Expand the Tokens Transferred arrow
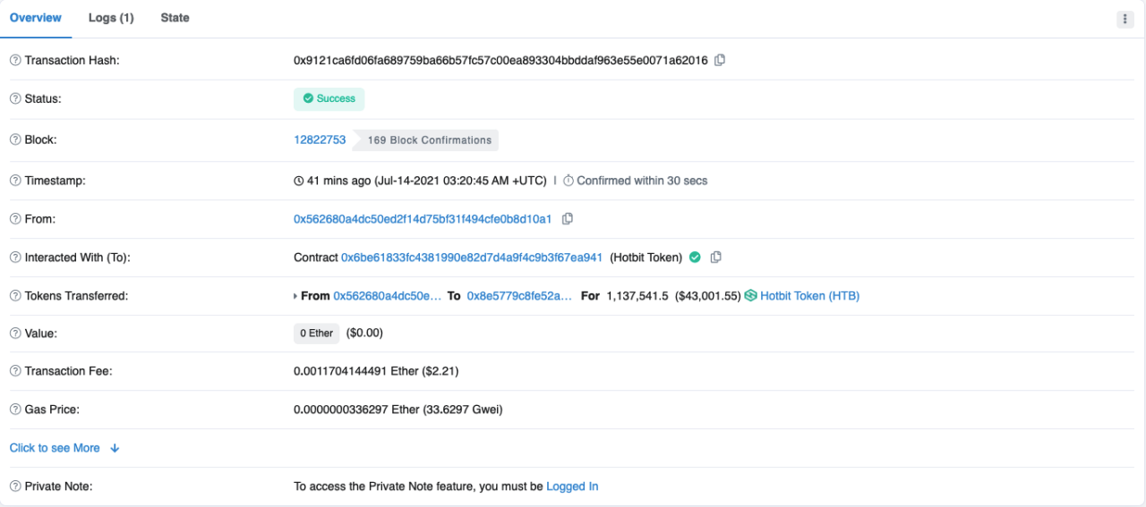 [x=295, y=296]
